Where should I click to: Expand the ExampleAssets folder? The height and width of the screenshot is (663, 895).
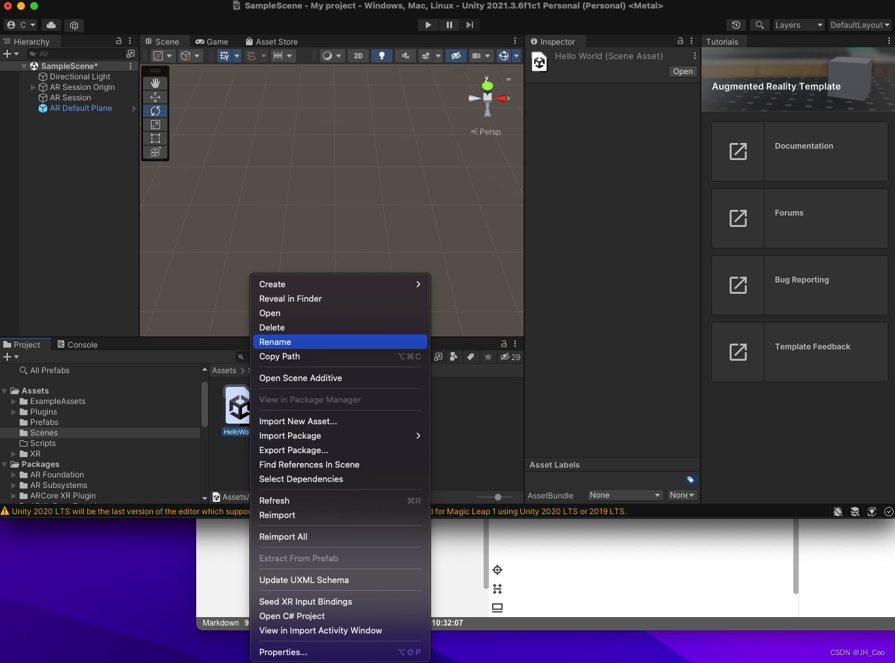click(14, 401)
